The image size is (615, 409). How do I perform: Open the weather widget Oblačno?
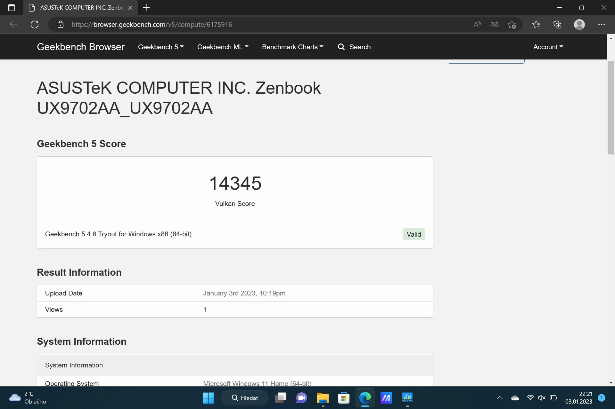[x=28, y=398]
